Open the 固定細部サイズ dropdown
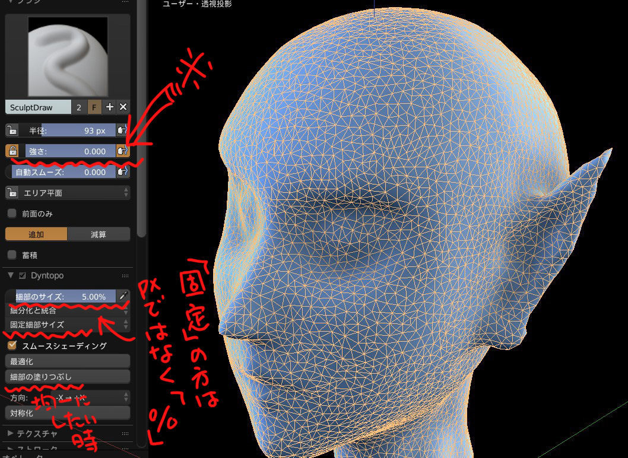 68,325
